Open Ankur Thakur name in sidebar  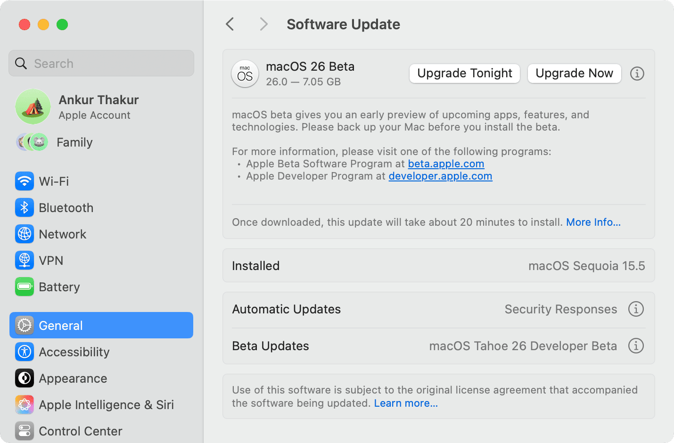(99, 100)
